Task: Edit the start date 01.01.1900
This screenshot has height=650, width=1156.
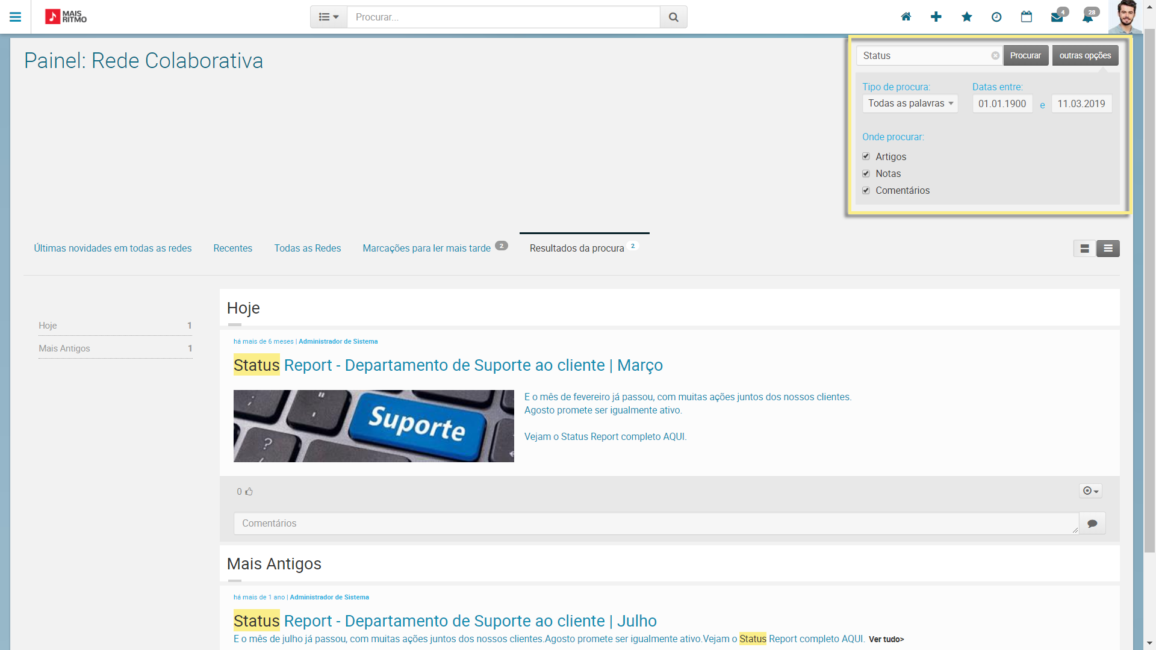Action: pyautogui.click(x=1002, y=104)
